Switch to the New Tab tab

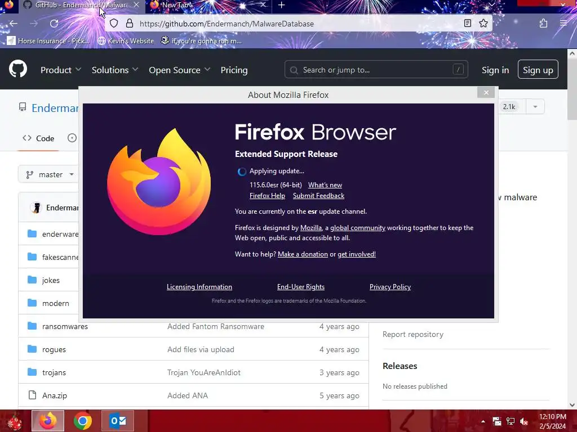tap(208, 5)
